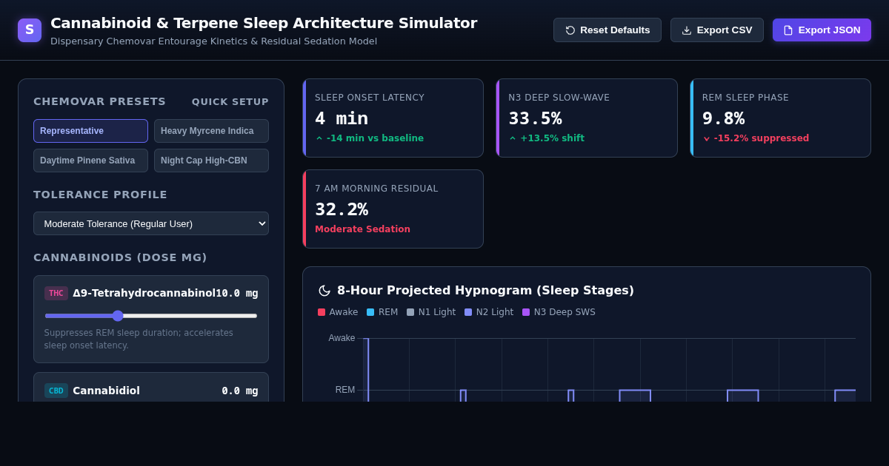Click the Sleep Onset Latency card
889x466 pixels.
tap(393, 118)
